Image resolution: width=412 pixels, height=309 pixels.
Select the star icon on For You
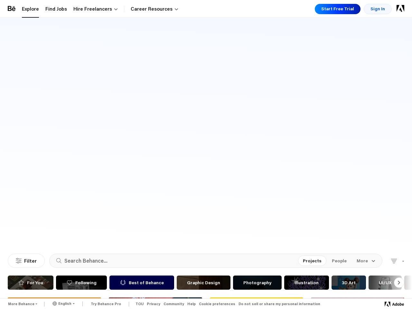click(21, 282)
